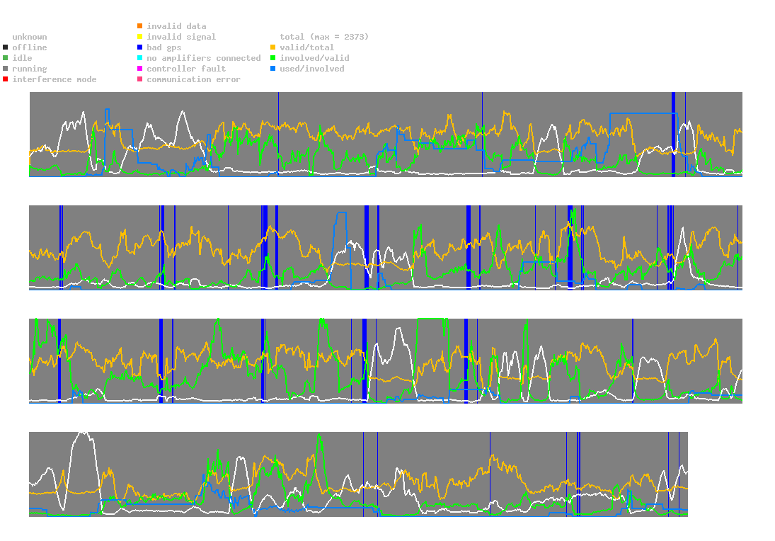Click the orange invalid data swatch
The height and width of the screenshot is (541, 775).
click(x=140, y=25)
